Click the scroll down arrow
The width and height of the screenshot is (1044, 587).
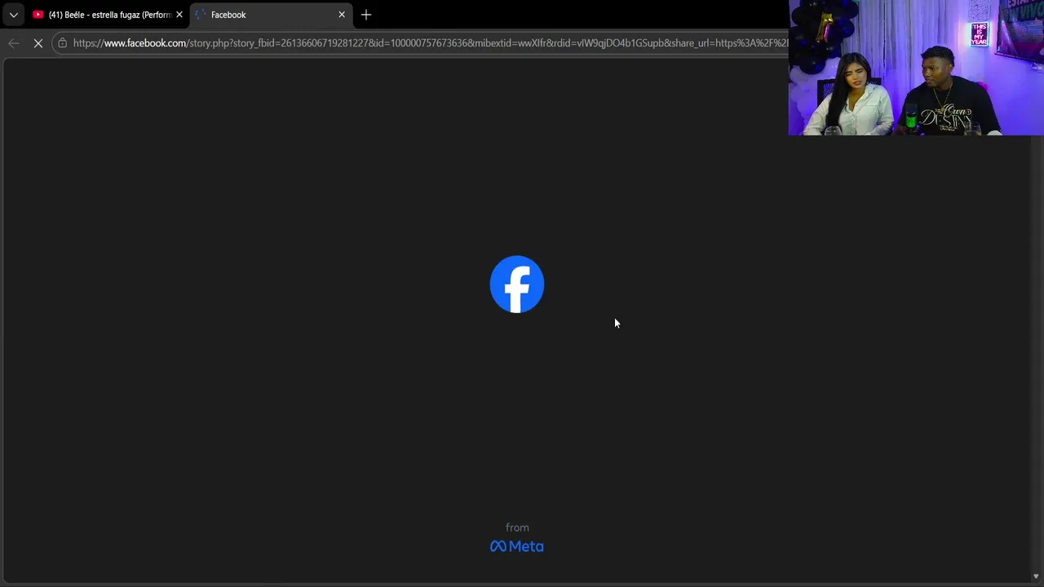tap(1036, 576)
